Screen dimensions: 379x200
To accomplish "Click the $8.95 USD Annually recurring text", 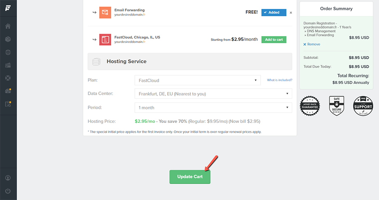I will coord(351,83).
